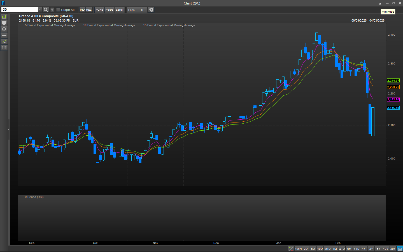The height and width of the screenshot is (252, 403).
Task: Choose the trend line drawing tool
Action: (4, 41)
